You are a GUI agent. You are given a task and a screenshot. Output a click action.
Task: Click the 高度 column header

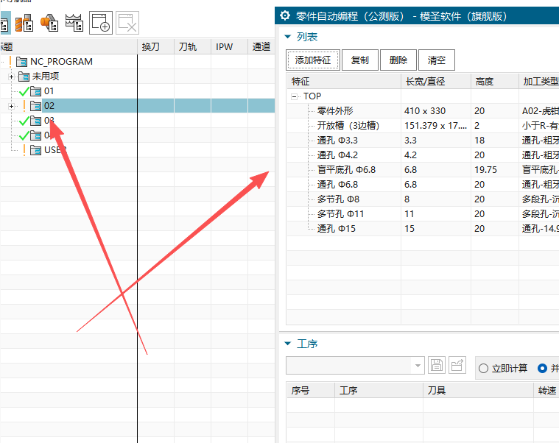pos(495,82)
